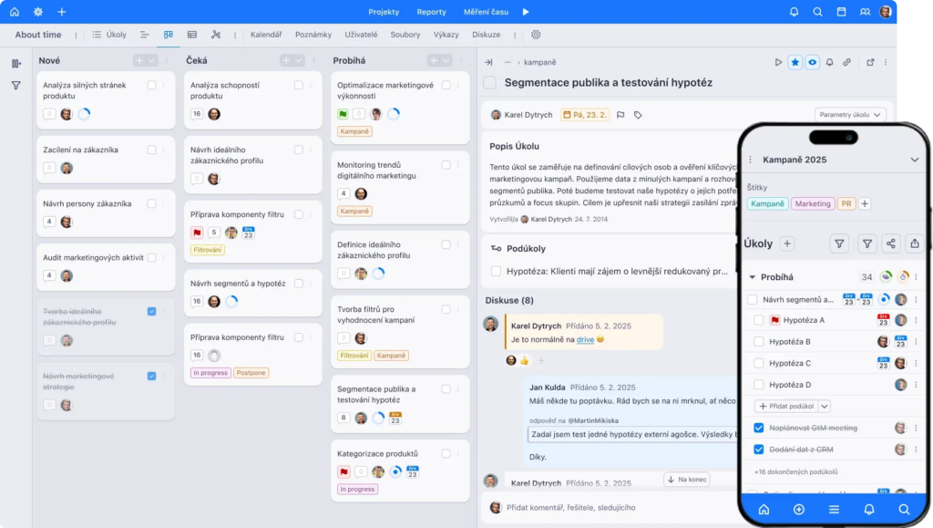Screen dimensions: 933x528
Task: Follow the 'drive' link in the comment
Action: coord(584,339)
